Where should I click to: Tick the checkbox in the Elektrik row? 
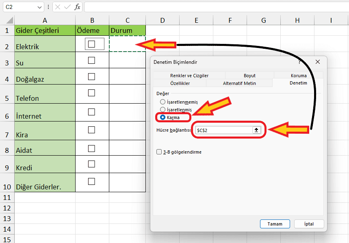[91, 44]
